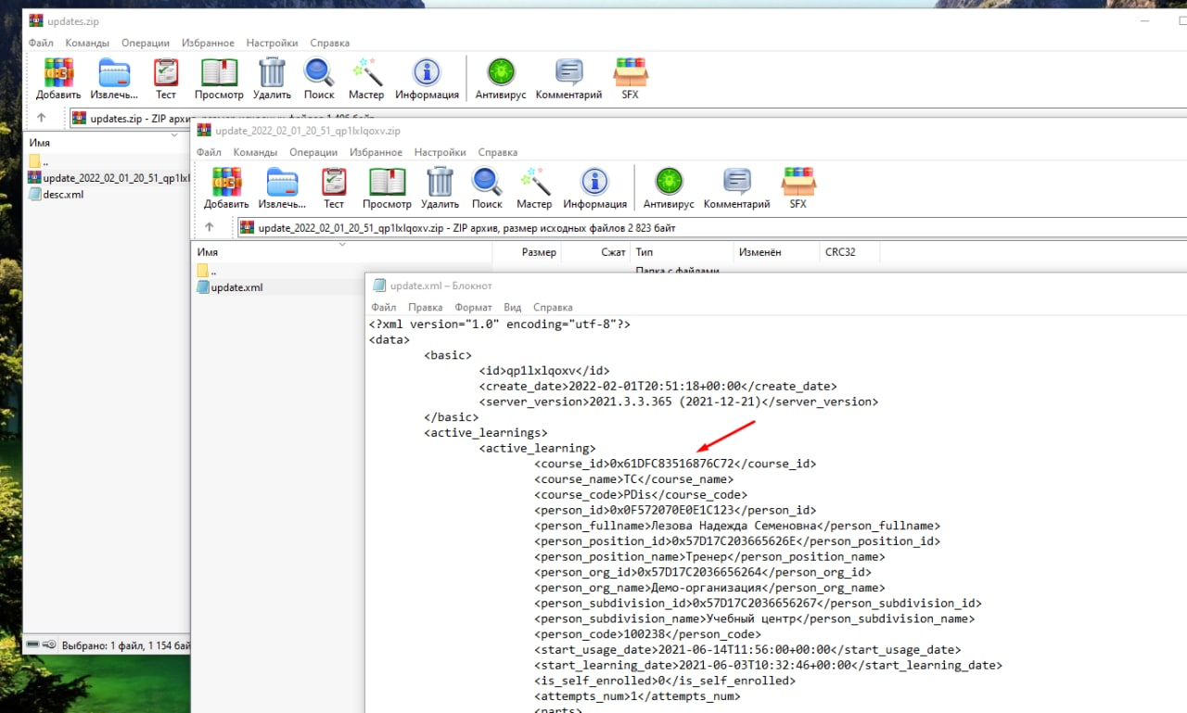Image resolution: width=1187 pixels, height=713 pixels.
Task: Open Справка menu in update_2022 archive window
Action: click(498, 152)
